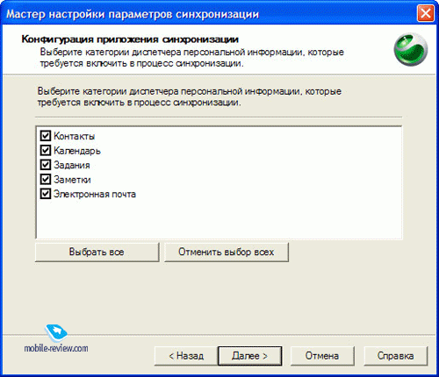Click the Мастер настройки параметров синхронизации title bar

pyautogui.click(x=205, y=14)
